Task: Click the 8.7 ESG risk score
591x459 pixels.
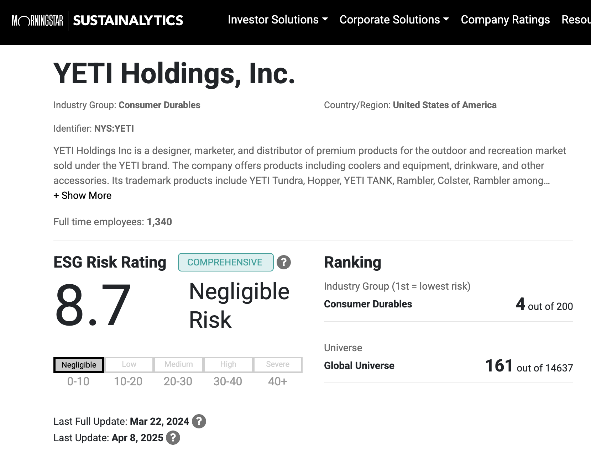Action: pyautogui.click(x=93, y=305)
